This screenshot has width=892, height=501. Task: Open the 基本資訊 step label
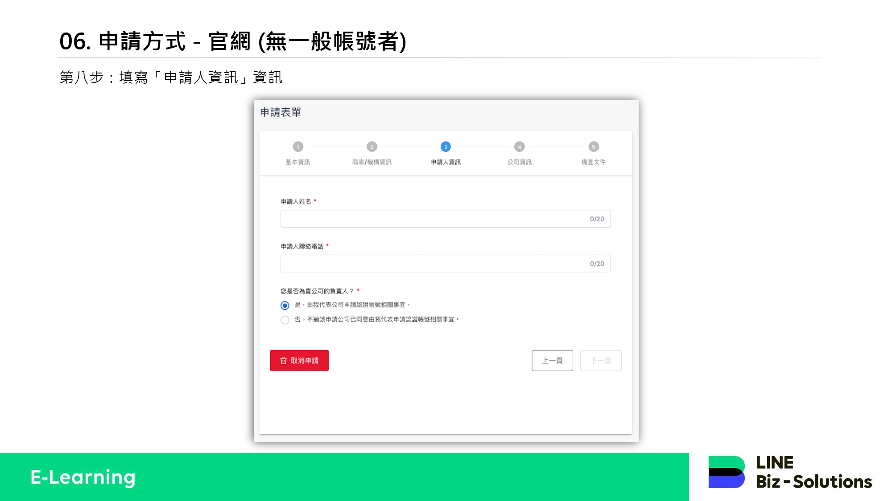298,162
